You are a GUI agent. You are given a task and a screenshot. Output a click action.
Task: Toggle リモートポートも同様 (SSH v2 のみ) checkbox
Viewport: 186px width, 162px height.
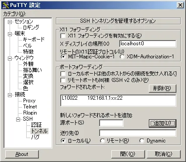(63, 80)
